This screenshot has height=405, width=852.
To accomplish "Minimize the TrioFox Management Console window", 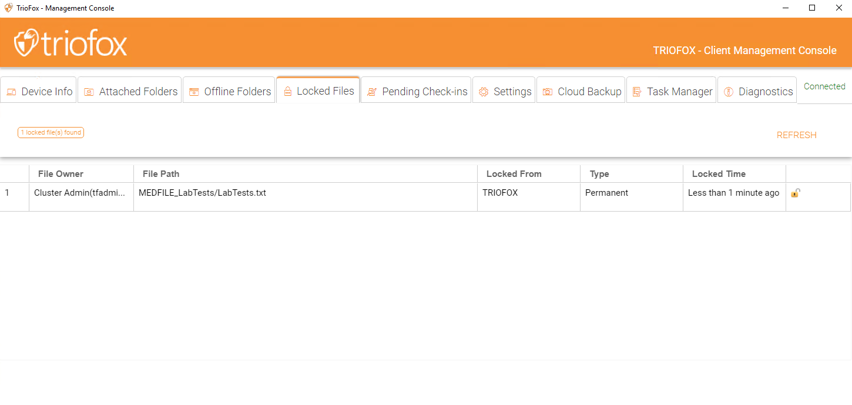I will pyautogui.click(x=785, y=8).
